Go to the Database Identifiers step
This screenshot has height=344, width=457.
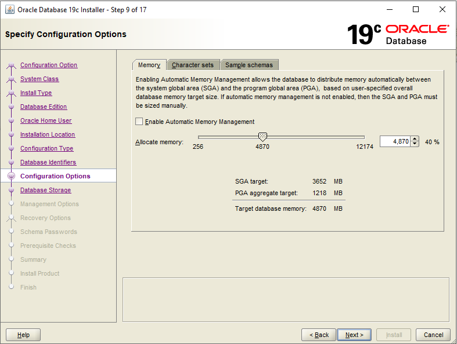[x=48, y=162]
